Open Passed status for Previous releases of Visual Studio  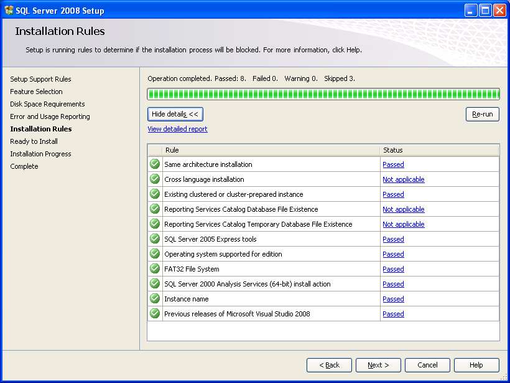coord(393,314)
